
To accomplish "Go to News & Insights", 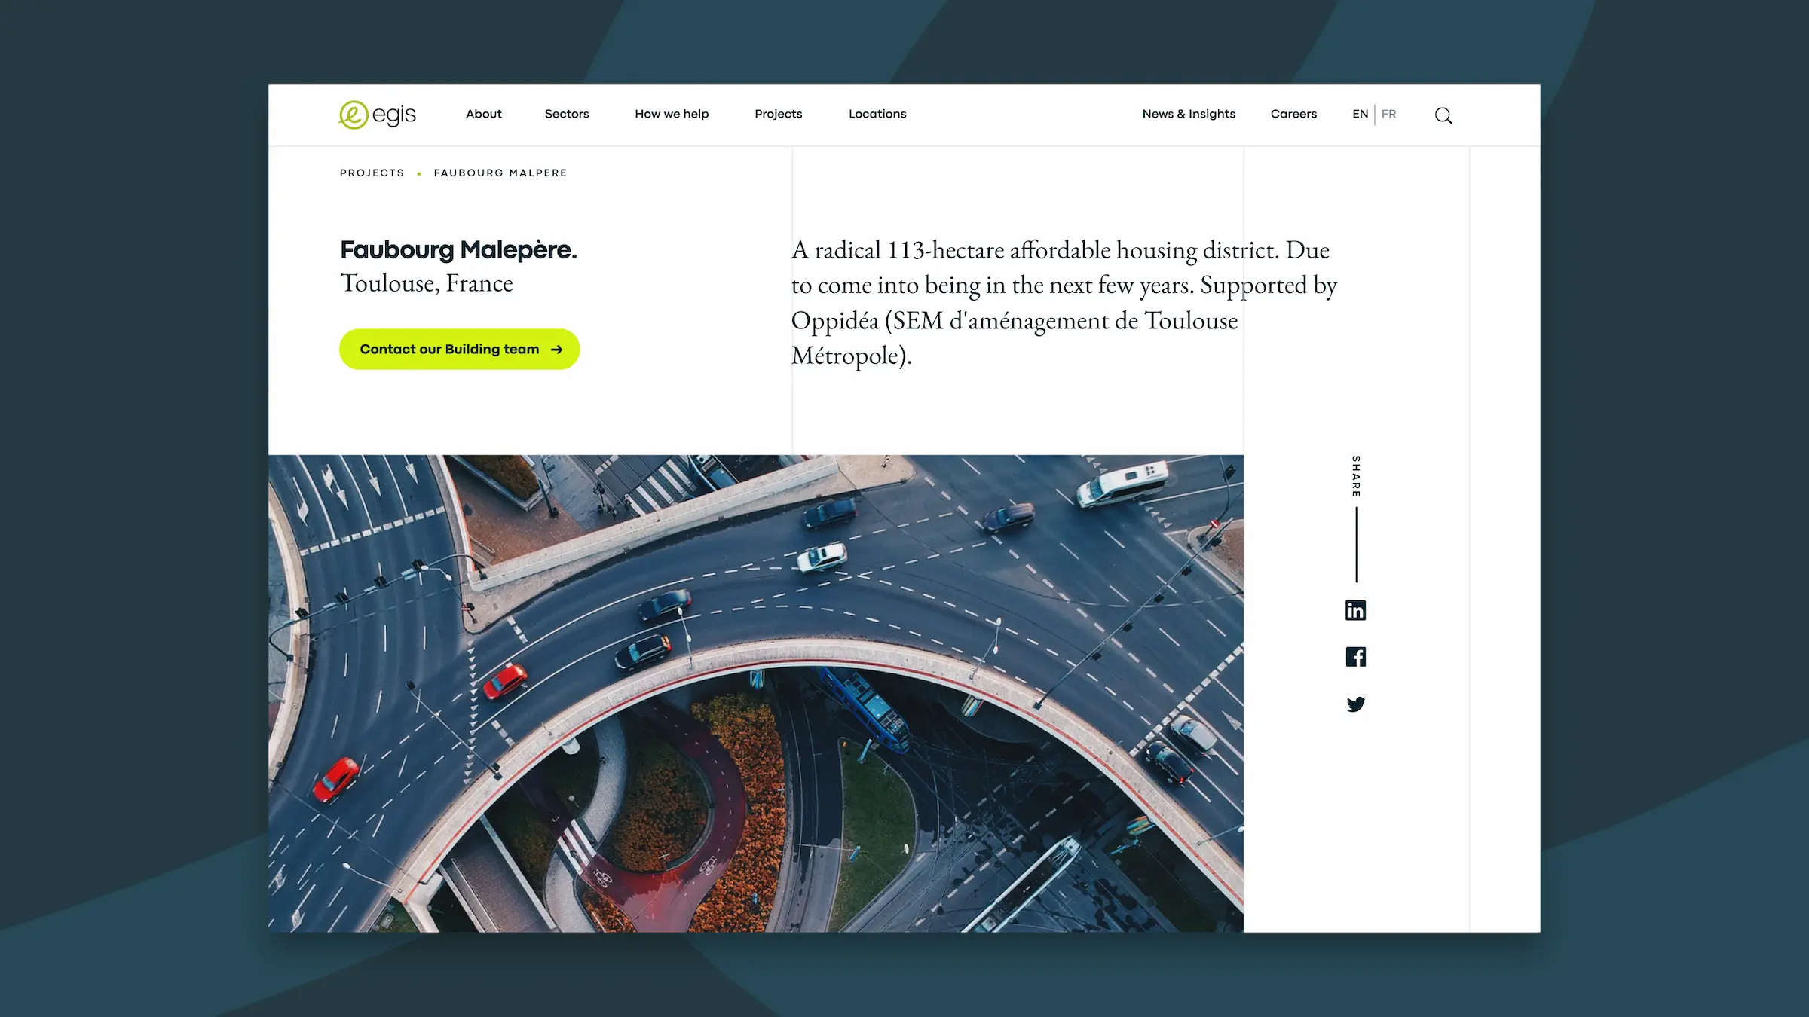I will (x=1189, y=114).
